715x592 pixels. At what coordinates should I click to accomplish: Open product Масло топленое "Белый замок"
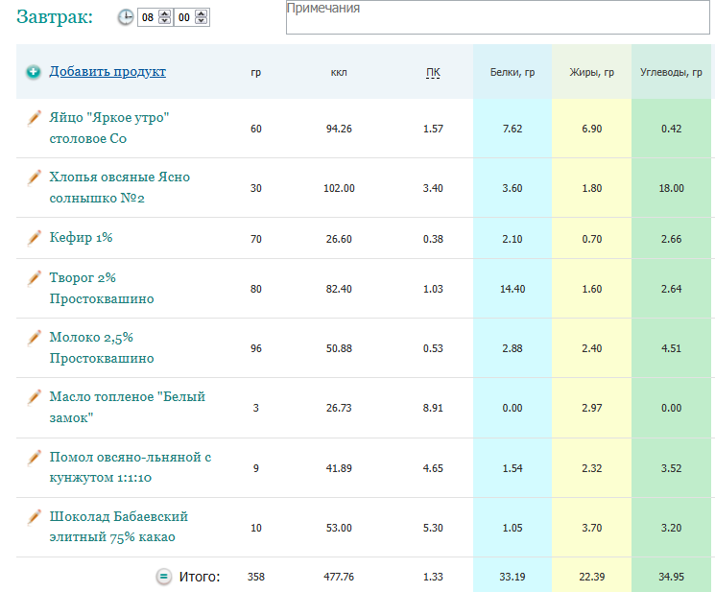pyautogui.click(x=128, y=407)
